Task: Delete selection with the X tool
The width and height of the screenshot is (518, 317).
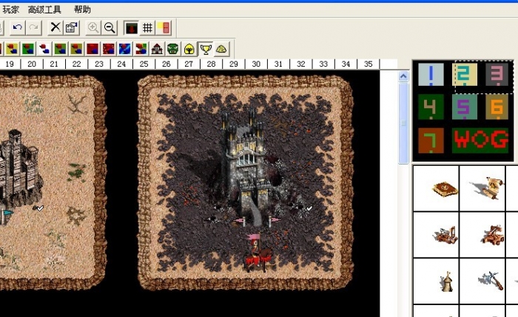Action: tap(55, 27)
